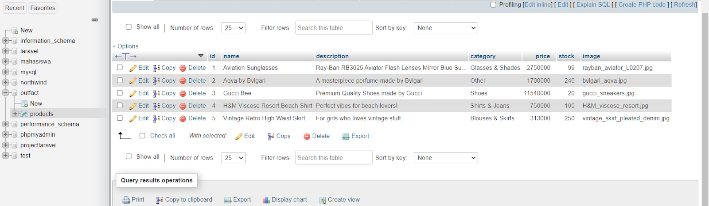Switch to the Favorites tab
Screen dimensions: 709x206
coord(43,8)
